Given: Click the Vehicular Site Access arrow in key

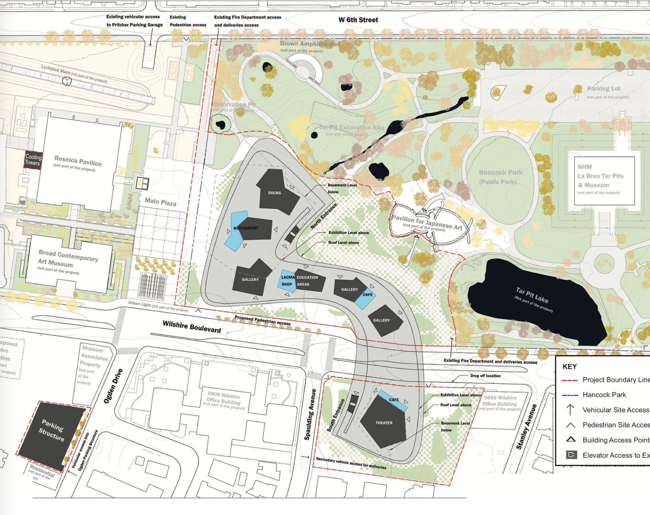Looking at the screenshot, I should click(x=570, y=410).
